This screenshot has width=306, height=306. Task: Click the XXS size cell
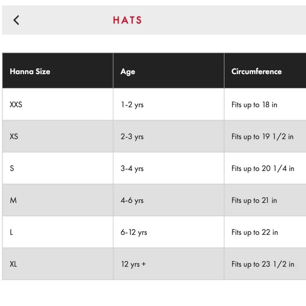point(16,105)
